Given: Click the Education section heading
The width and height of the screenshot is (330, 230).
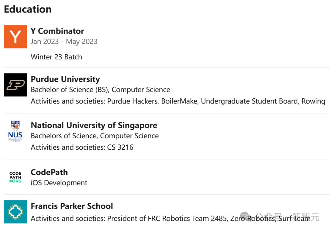Looking at the screenshot, I should tap(28, 9).
